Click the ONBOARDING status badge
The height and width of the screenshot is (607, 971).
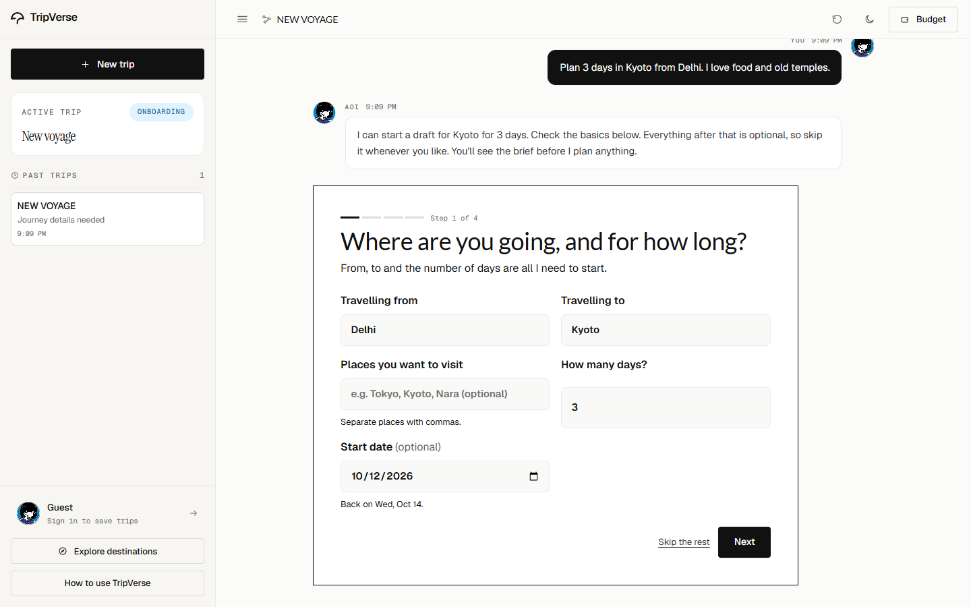click(x=161, y=112)
